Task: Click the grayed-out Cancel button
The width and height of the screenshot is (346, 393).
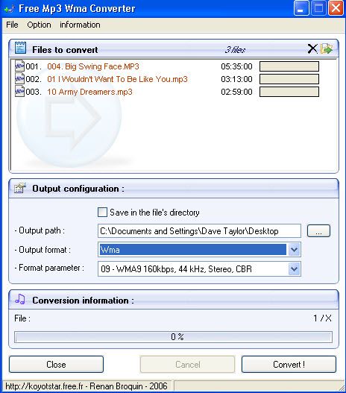Action: [x=187, y=364]
